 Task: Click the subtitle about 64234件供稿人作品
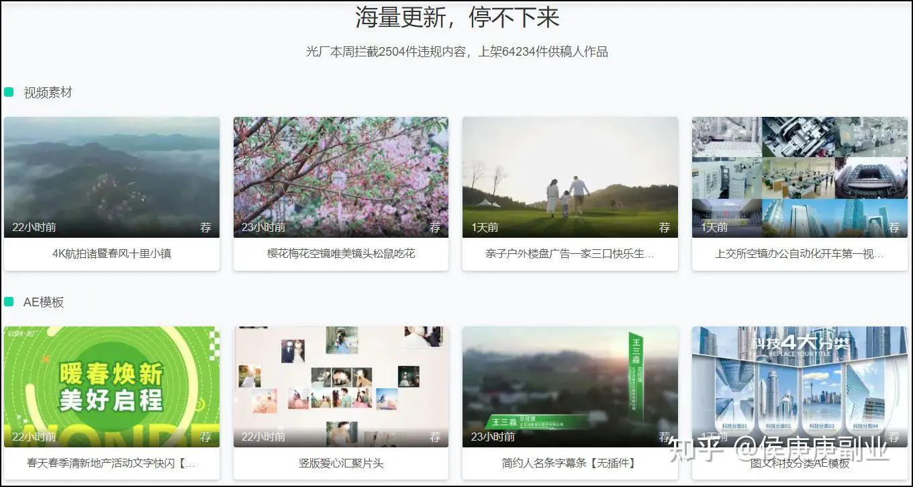457,52
